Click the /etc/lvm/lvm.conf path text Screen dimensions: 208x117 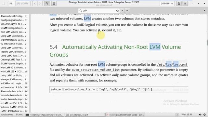172,65
